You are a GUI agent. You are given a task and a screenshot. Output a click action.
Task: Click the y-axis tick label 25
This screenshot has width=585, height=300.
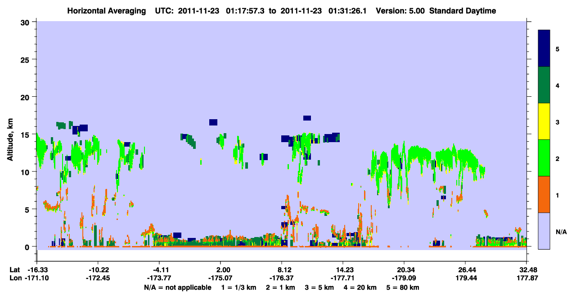(x=26, y=59)
